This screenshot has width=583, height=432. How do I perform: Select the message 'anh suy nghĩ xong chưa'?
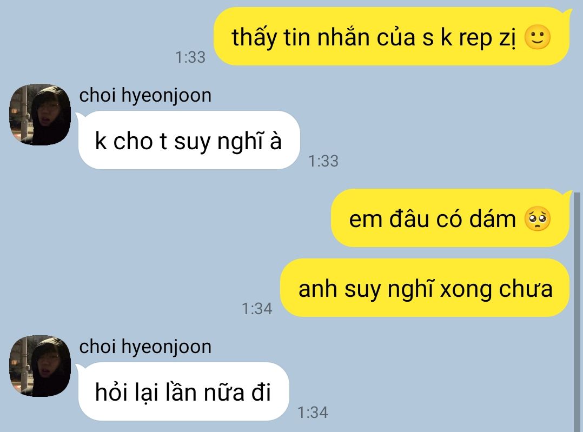coord(425,288)
